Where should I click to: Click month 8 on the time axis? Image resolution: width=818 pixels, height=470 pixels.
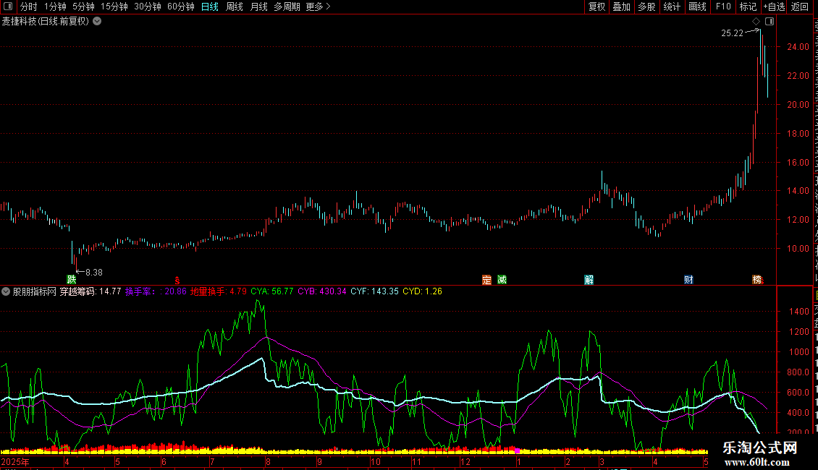pos(268,461)
